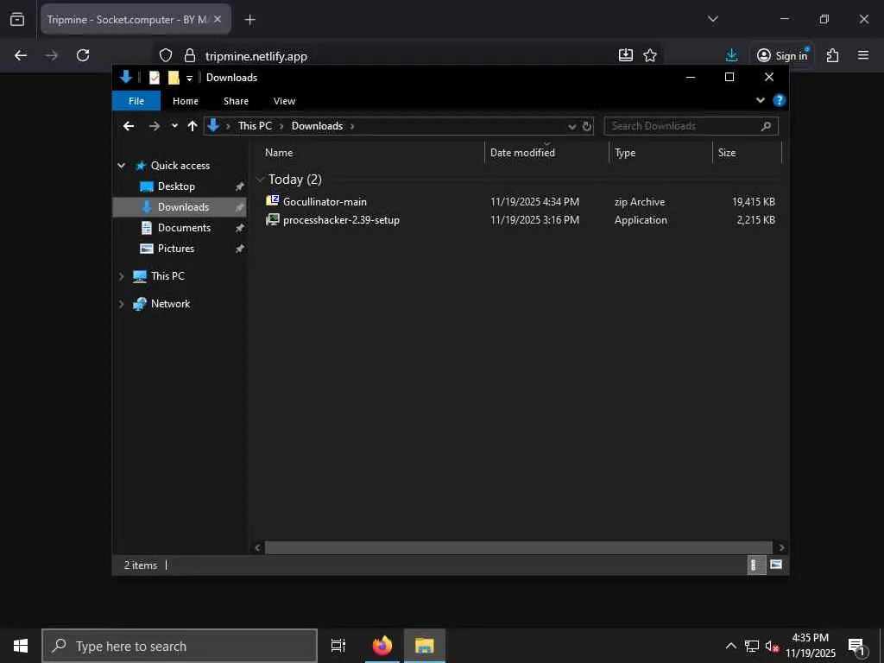This screenshot has width=884, height=663.
Task: Click inside the Search Downloads box
Action: click(x=691, y=126)
